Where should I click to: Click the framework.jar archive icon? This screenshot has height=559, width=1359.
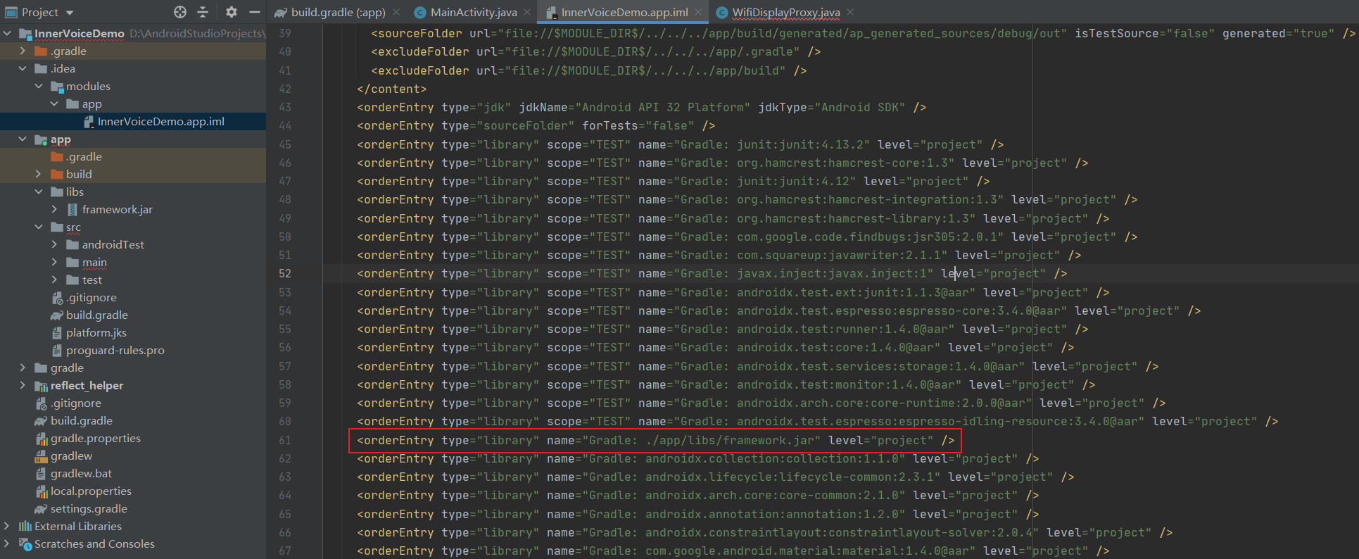click(x=72, y=209)
